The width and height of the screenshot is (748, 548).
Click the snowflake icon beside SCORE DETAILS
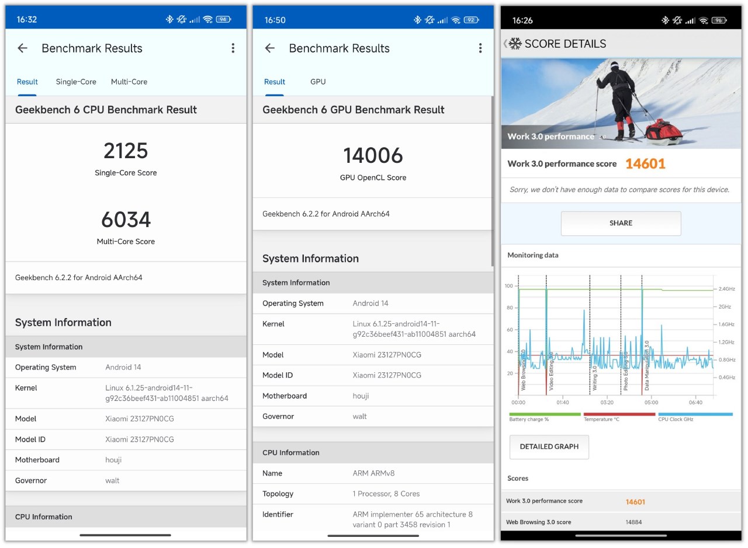coord(515,44)
